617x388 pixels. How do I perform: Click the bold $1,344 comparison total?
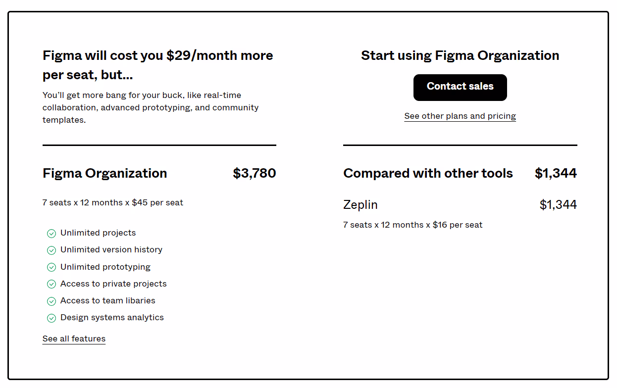[556, 173]
